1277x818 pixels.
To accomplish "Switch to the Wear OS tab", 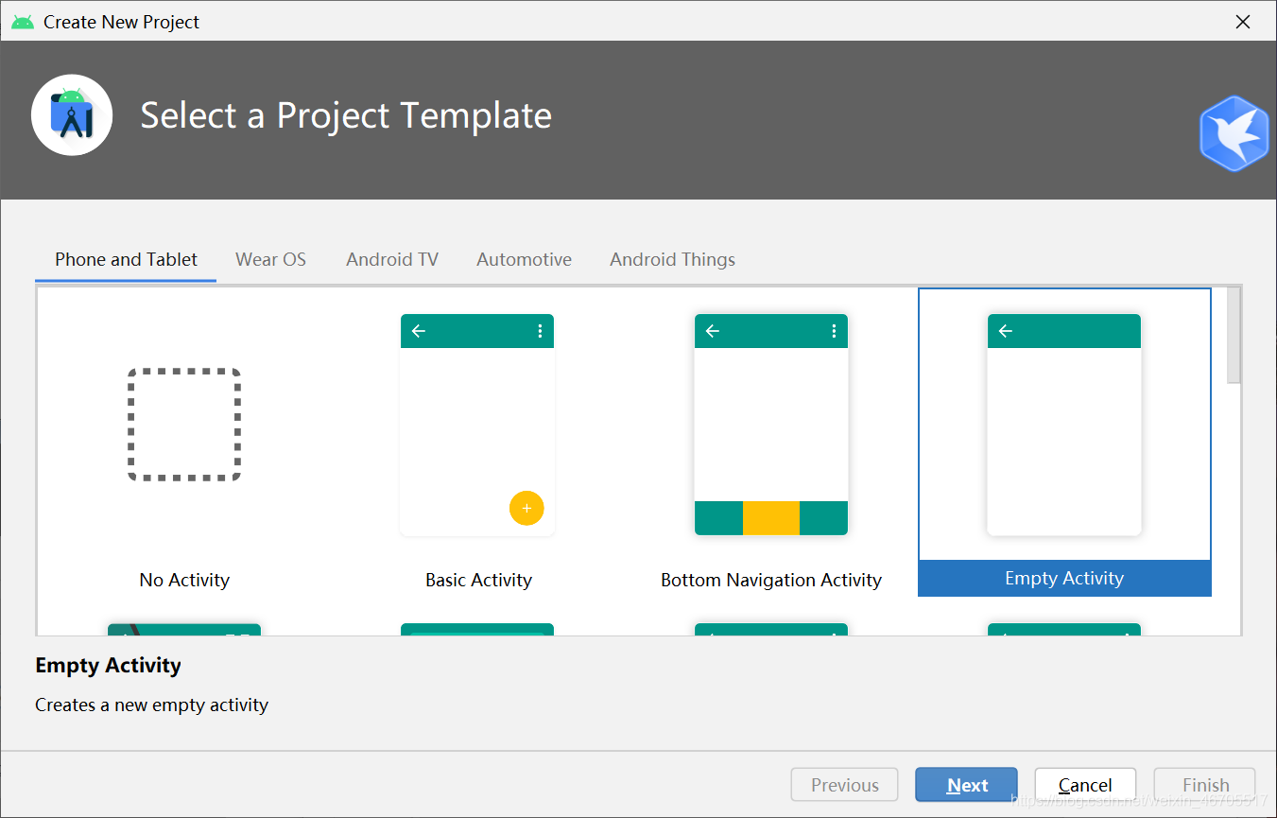I will pyautogui.click(x=270, y=259).
